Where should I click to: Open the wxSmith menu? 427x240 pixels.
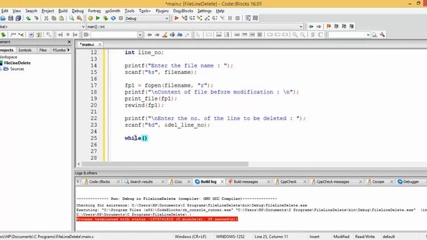(x=113, y=11)
